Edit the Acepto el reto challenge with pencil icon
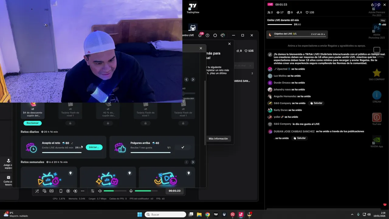389x219 pixels. (72, 143)
